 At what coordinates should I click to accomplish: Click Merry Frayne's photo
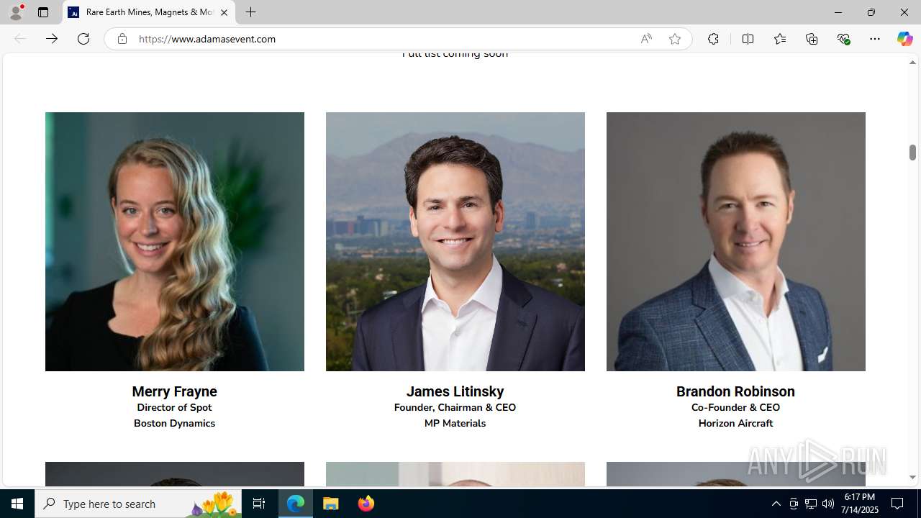tap(175, 242)
